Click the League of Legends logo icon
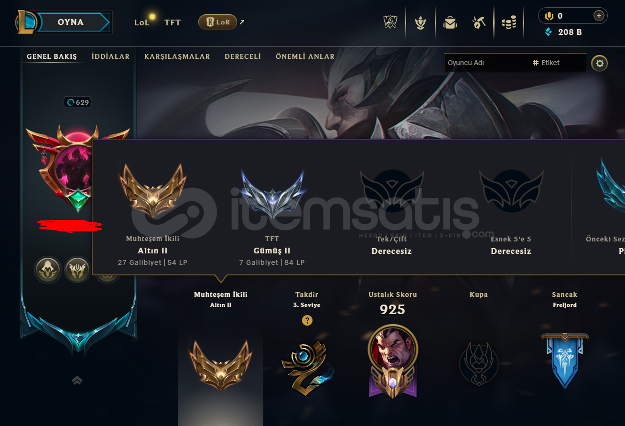 (27, 22)
